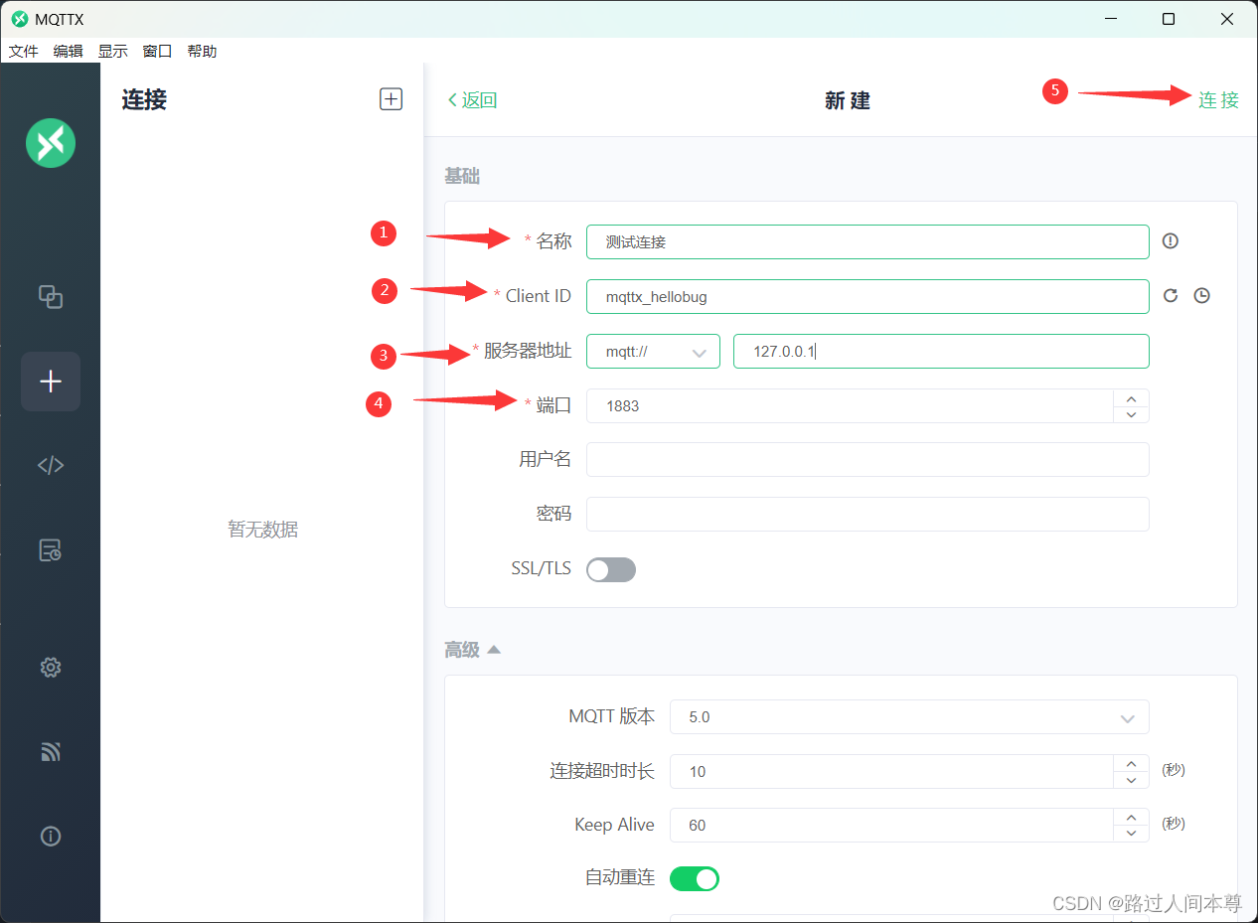The width and height of the screenshot is (1258, 923).
Task: Click the MQTTX title bar app icon
Action: pos(20,19)
